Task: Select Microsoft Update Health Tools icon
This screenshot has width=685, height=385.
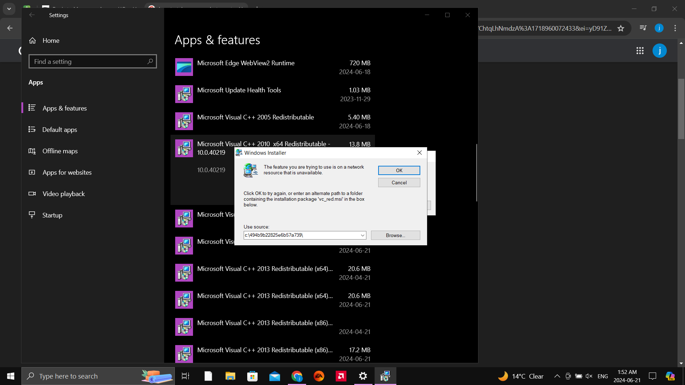Action: click(x=184, y=94)
